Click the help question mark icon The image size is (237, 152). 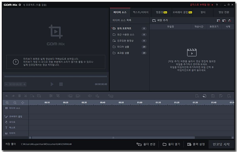point(217,5)
